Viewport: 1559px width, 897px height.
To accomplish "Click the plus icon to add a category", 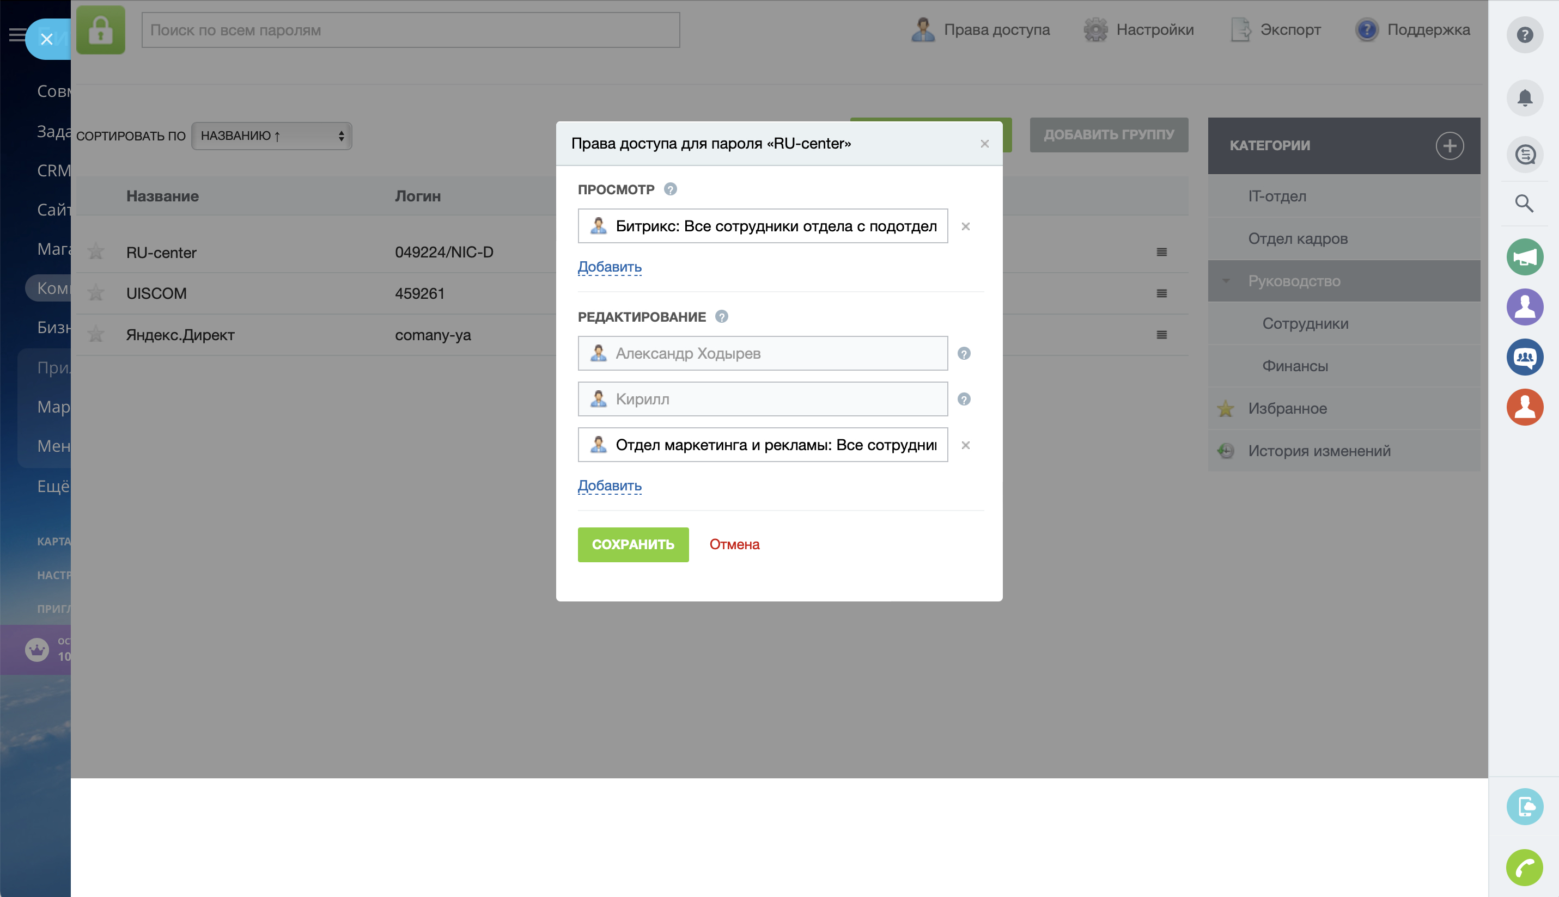I will click(1450, 146).
